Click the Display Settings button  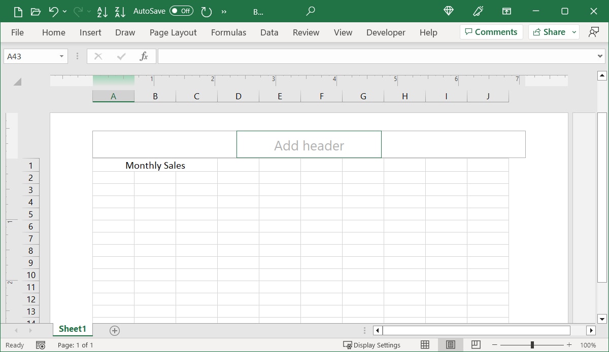(373, 345)
